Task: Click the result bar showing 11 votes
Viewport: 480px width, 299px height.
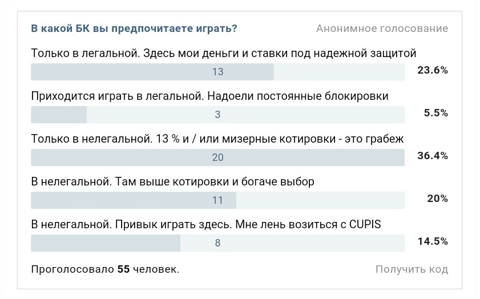Action: coord(217,200)
